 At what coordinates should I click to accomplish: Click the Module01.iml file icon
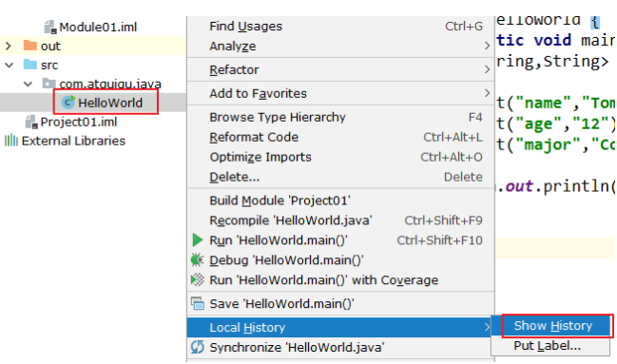[x=50, y=28]
